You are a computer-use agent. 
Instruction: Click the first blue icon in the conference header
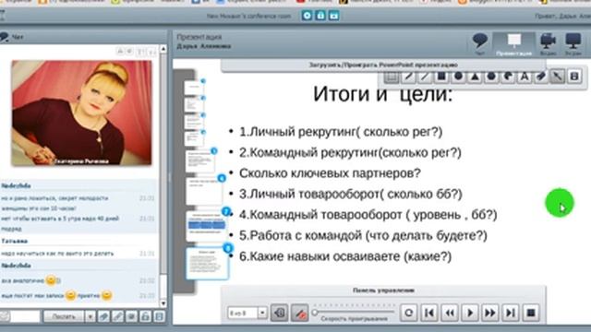(307, 16)
